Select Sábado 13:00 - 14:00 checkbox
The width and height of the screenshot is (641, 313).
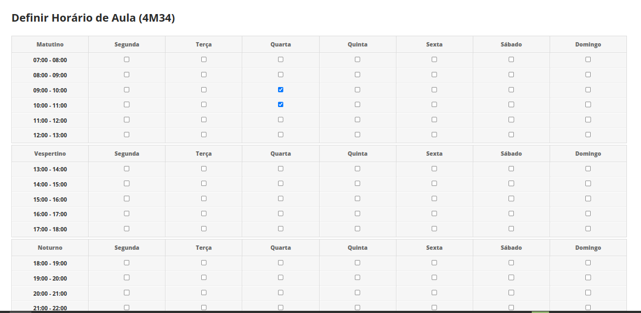click(511, 169)
